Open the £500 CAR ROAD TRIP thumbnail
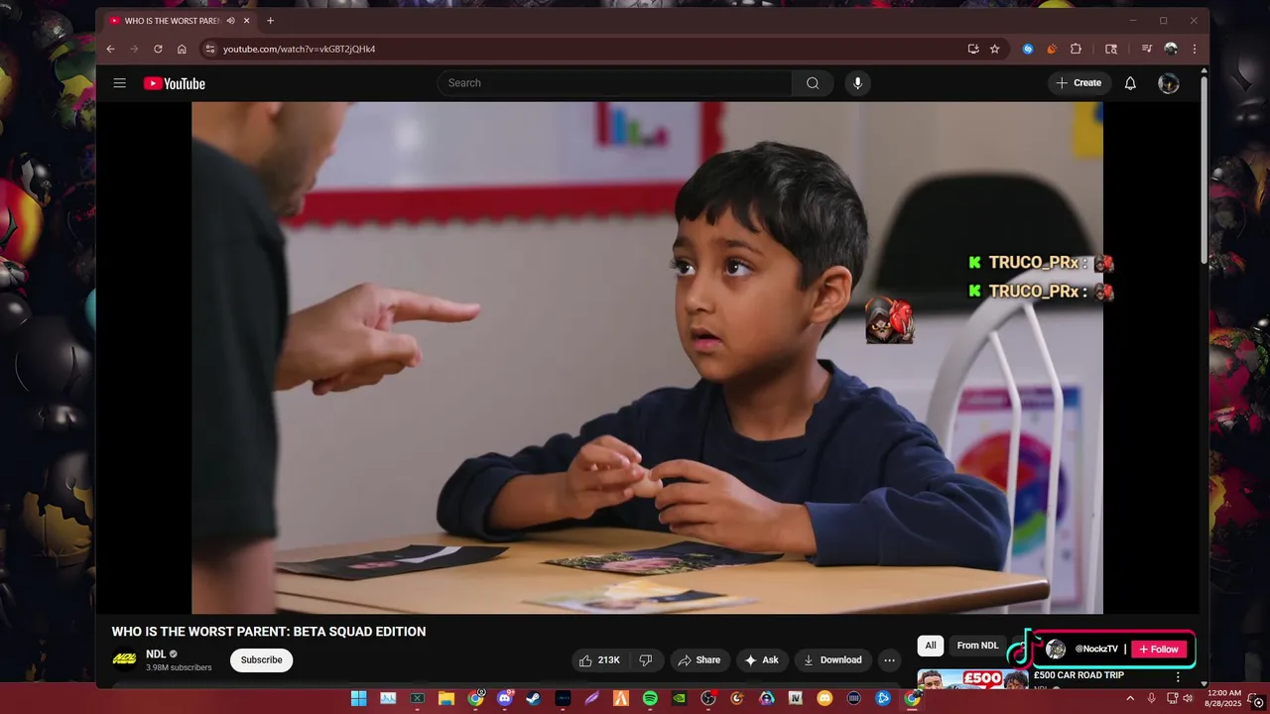Viewport: 1270px width, 714px height. pos(972,679)
